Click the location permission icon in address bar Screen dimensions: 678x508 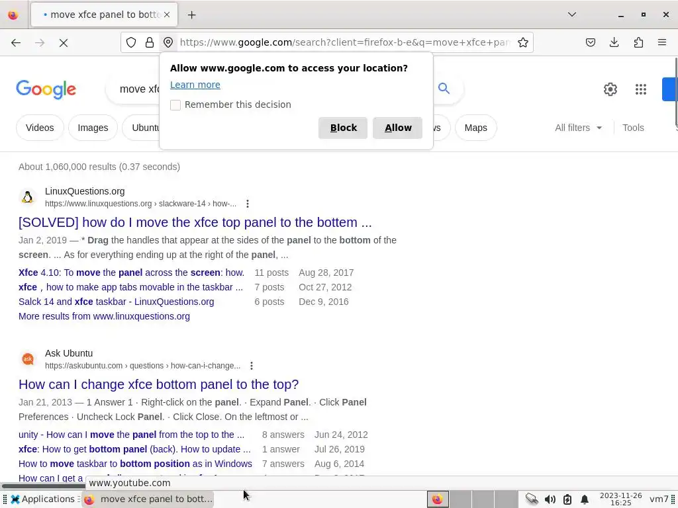coord(168,42)
